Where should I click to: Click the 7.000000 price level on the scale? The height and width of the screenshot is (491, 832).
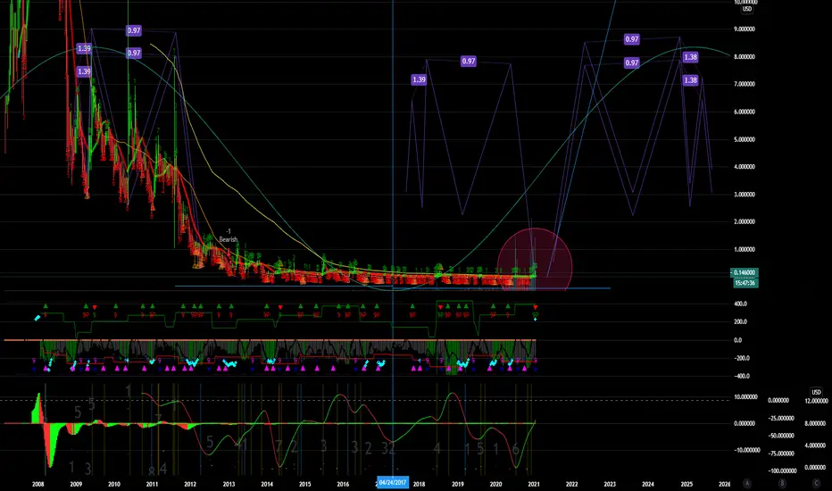(x=745, y=84)
